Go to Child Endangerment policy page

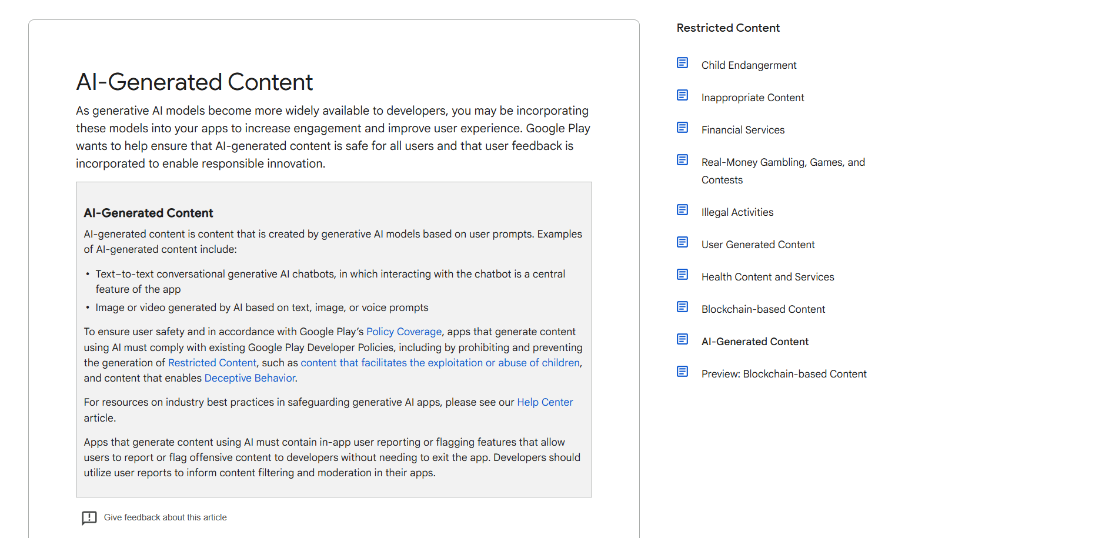[x=749, y=65]
